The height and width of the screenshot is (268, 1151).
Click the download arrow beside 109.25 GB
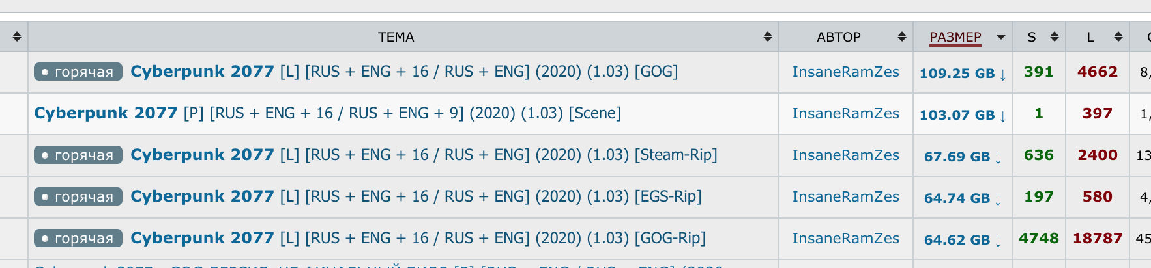(x=1002, y=74)
